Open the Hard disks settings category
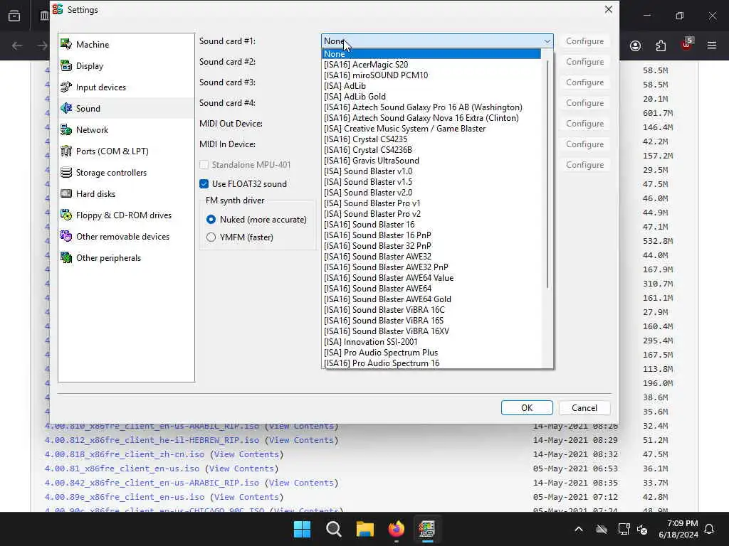Image resolution: width=729 pixels, height=546 pixels. point(126,194)
